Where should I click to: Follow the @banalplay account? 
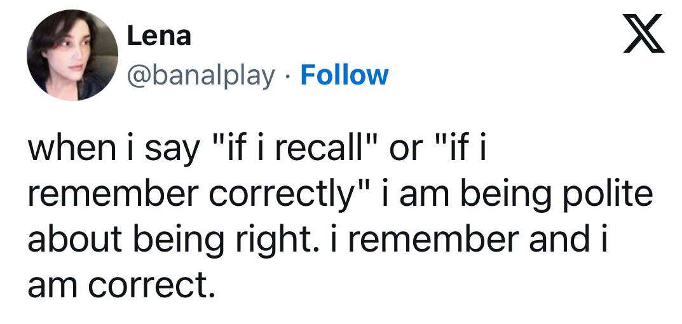click(344, 75)
